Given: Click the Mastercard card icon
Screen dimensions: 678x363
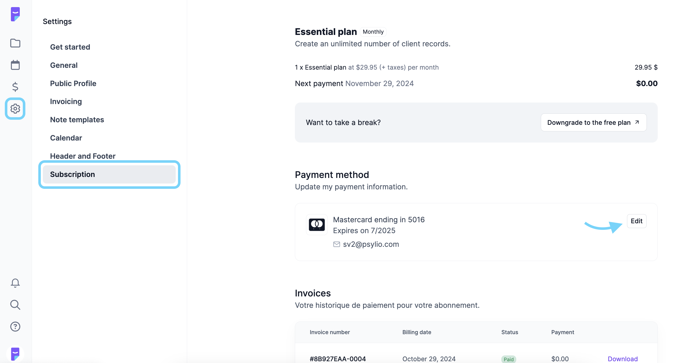Looking at the screenshot, I should coord(317,225).
